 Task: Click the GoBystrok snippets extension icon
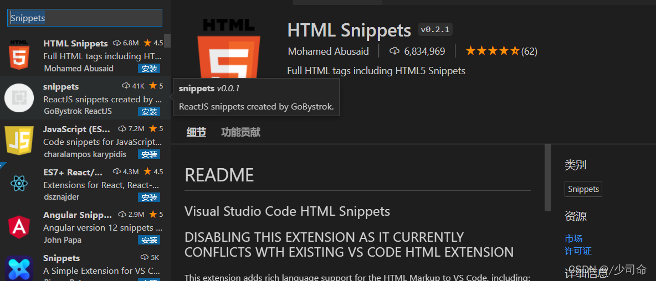[x=19, y=98]
